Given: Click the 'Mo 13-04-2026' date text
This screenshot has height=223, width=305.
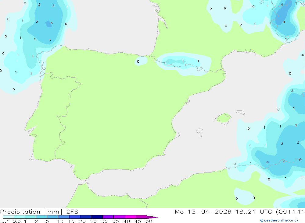Looking at the screenshot, I should coord(203,211).
